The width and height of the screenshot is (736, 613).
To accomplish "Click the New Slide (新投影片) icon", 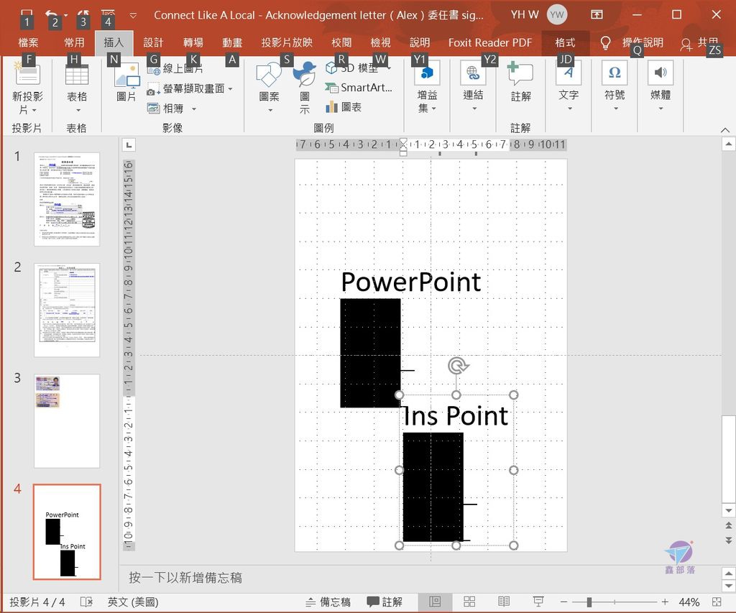I will [27, 74].
